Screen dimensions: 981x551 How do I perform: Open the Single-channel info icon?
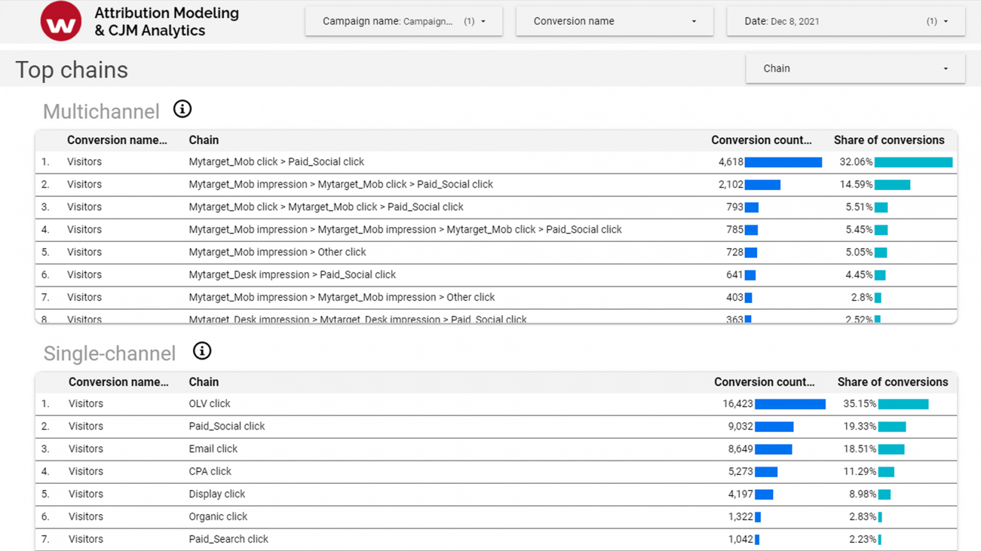coord(202,351)
